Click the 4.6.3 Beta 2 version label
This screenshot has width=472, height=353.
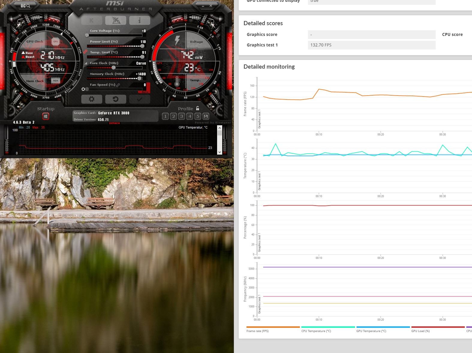coord(24,122)
